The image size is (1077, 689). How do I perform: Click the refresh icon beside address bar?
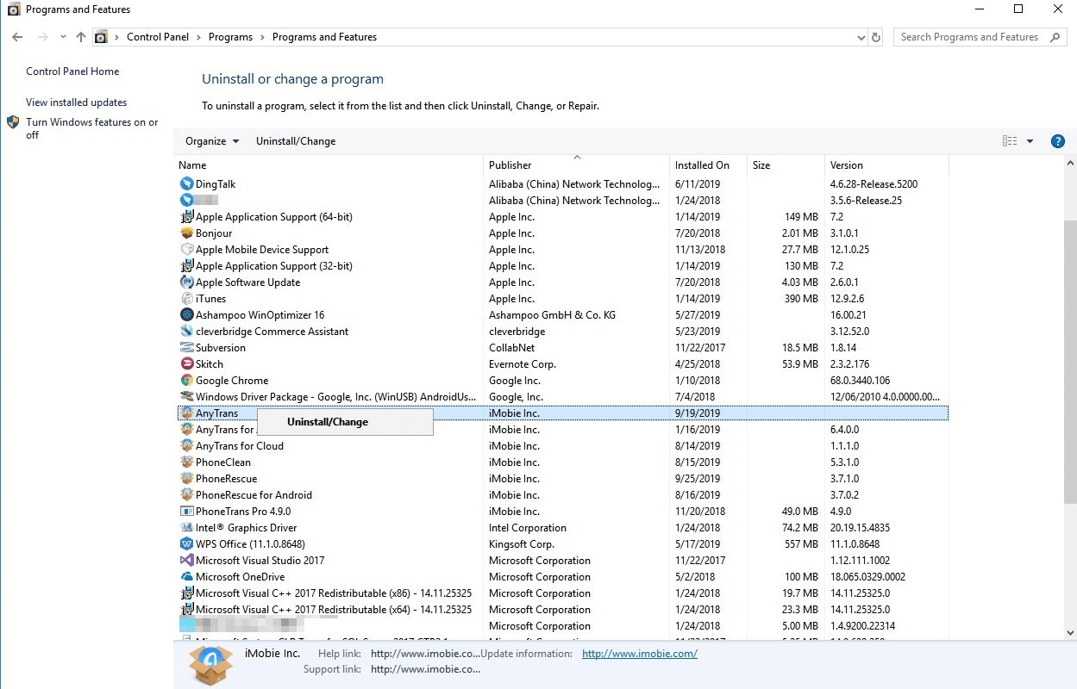click(x=876, y=37)
